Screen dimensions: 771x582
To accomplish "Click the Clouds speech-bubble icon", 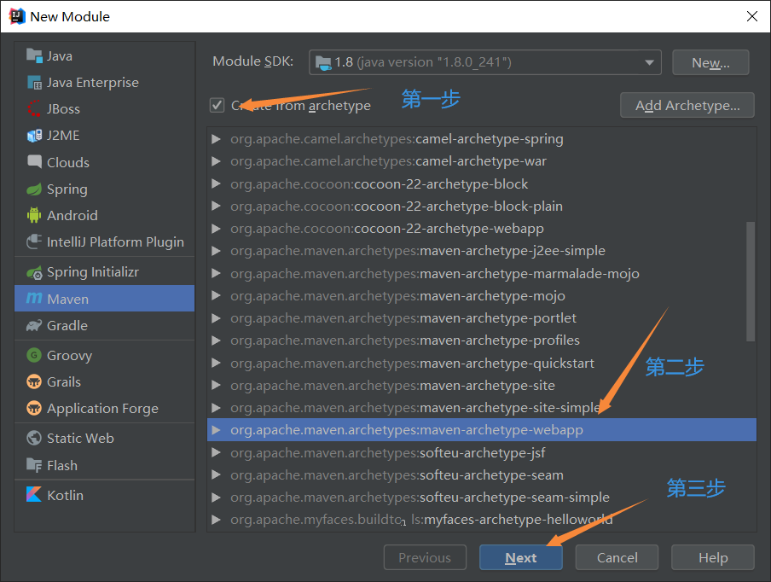I will 34,162.
